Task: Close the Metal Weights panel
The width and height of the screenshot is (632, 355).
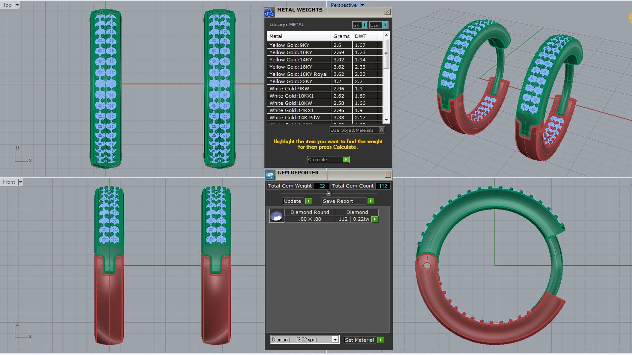Action: point(387,12)
